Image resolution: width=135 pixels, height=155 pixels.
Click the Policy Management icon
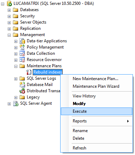pos(22,47)
